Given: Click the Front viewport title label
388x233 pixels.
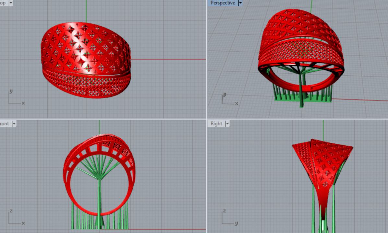Looking at the screenshot, I should click(x=5, y=124).
